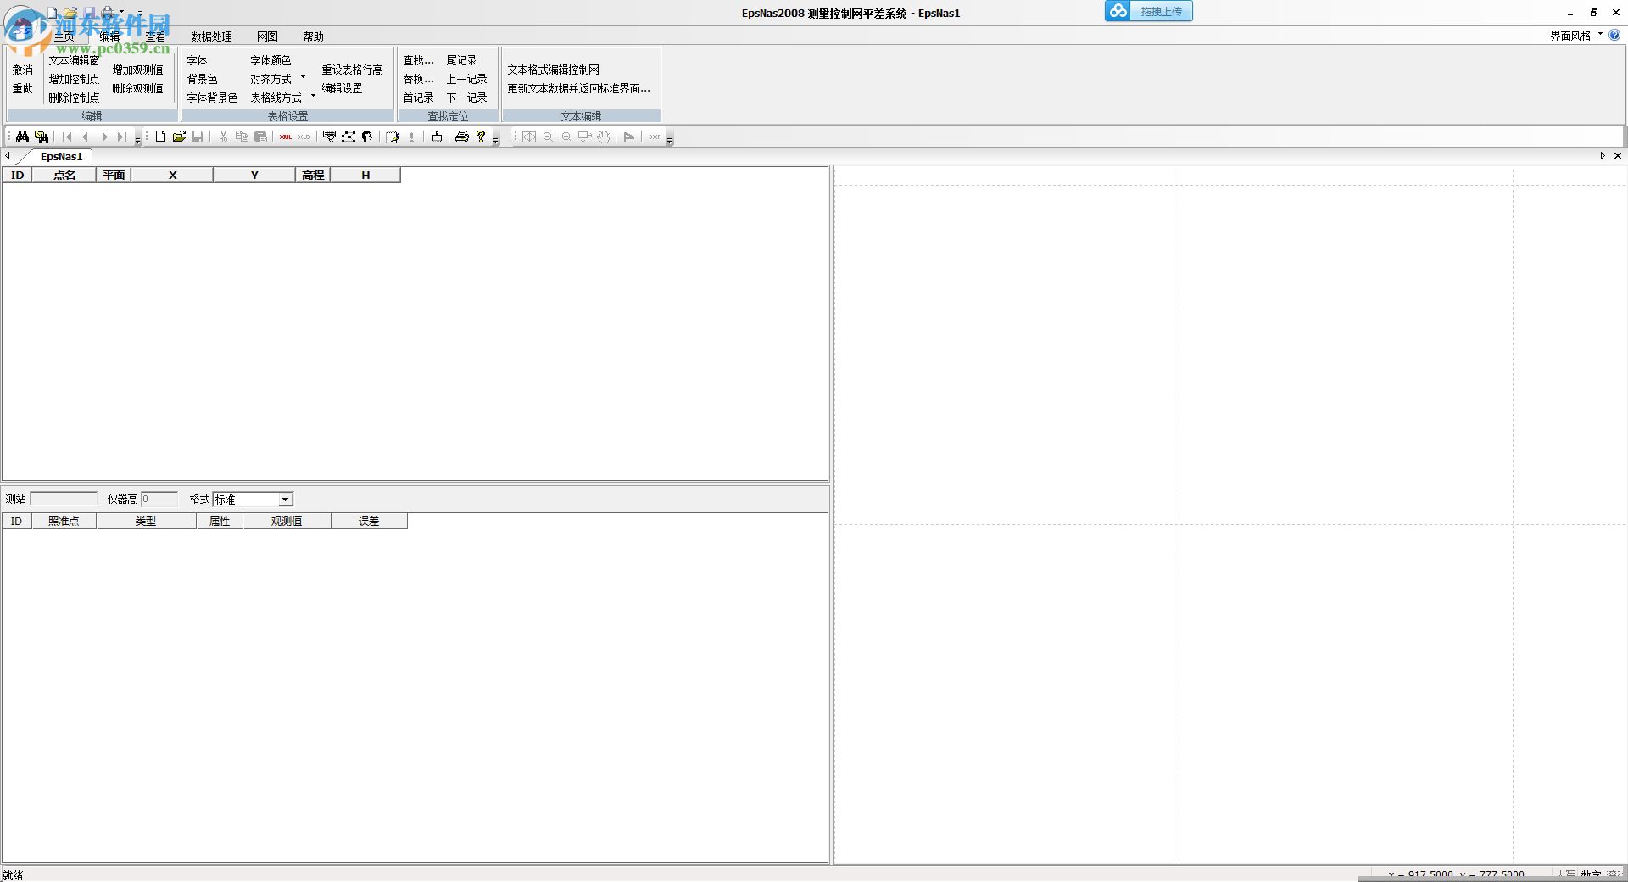Print using the main toolbar printer icon
1628x882 pixels.
[x=462, y=137]
